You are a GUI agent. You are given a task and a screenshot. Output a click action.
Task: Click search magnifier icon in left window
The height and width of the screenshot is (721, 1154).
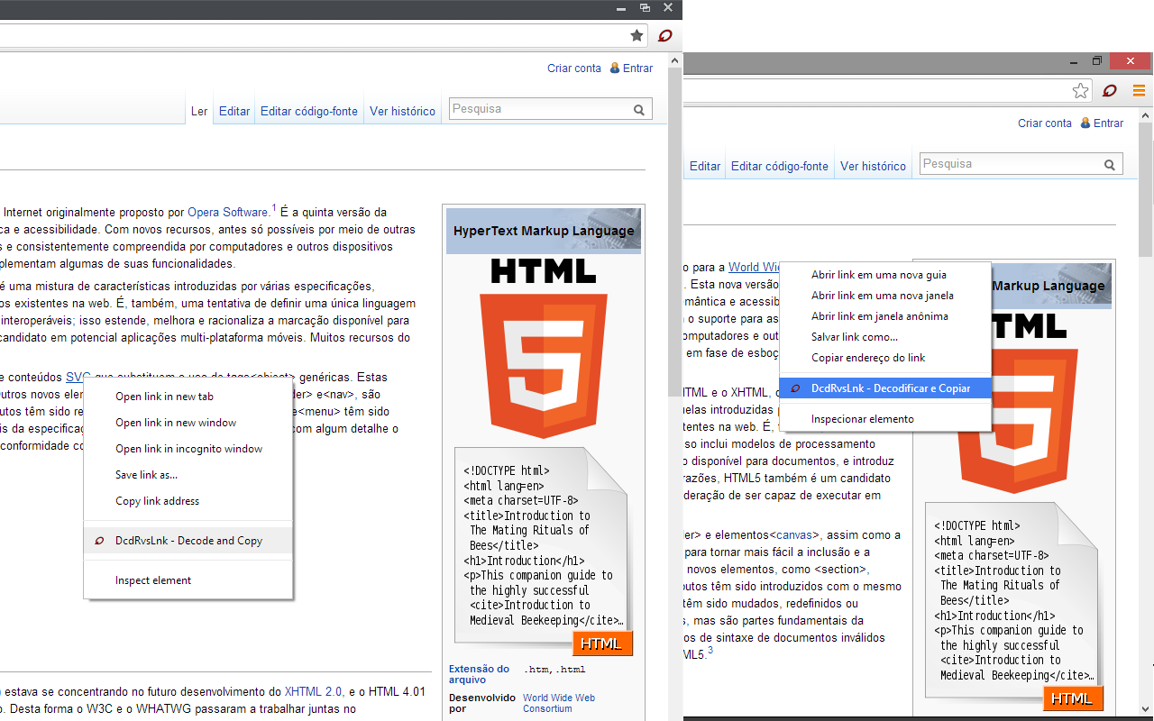[x=639, y=110]
